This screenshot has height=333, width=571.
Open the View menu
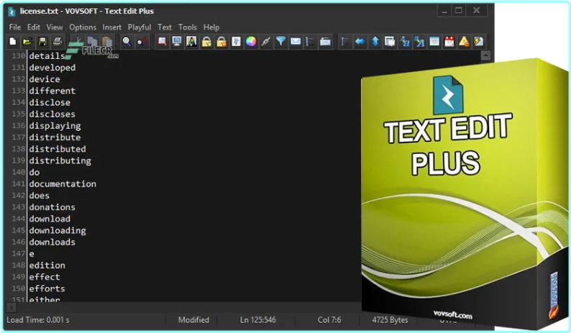55,27
